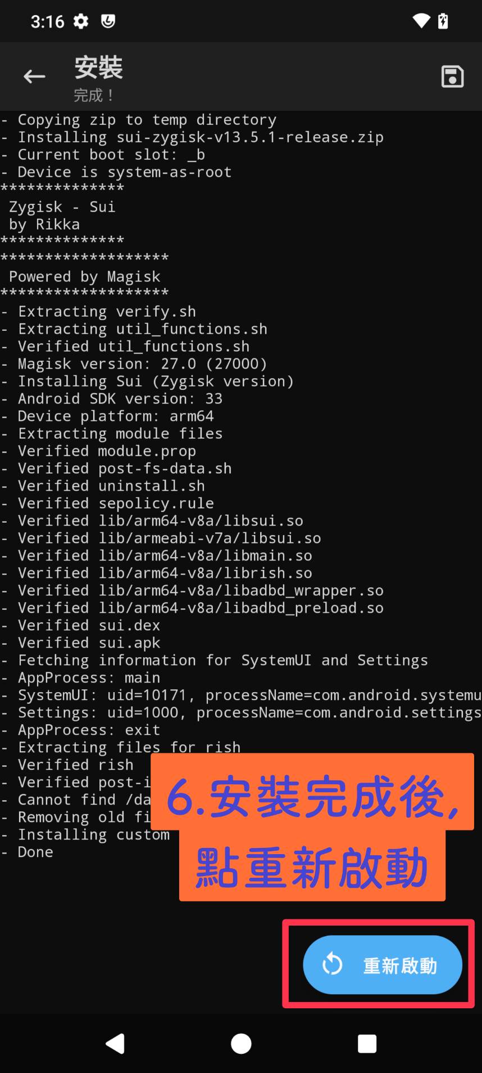
Task: Tap the Wi-Fi signal status icon
Action: (x=421, y=21)
